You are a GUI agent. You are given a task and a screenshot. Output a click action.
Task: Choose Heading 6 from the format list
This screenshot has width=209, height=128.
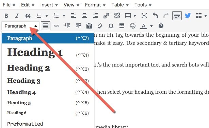[48, 113]
